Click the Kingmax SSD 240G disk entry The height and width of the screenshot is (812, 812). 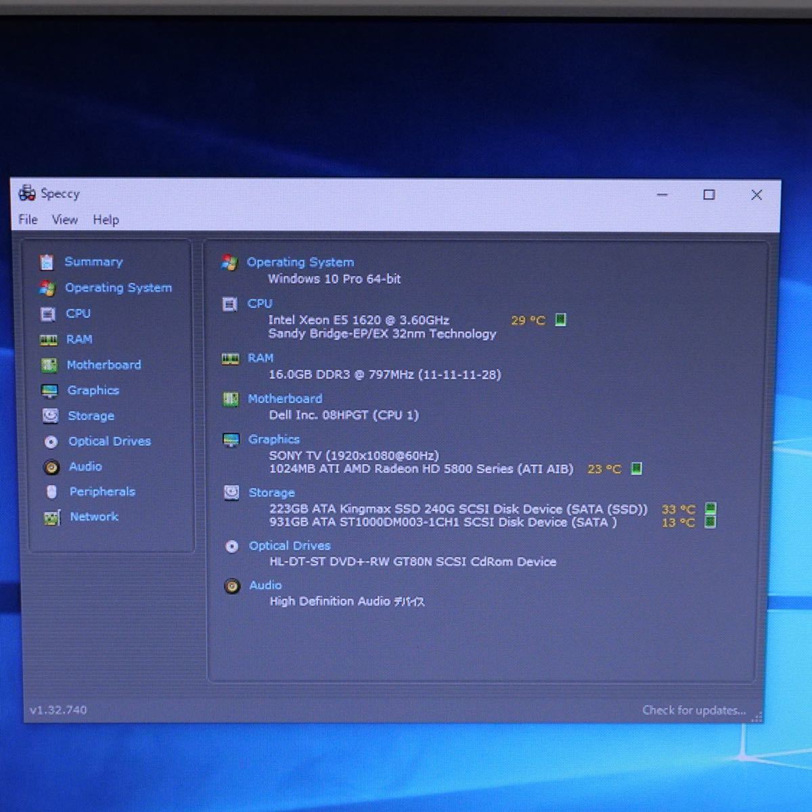coord(458,509)
